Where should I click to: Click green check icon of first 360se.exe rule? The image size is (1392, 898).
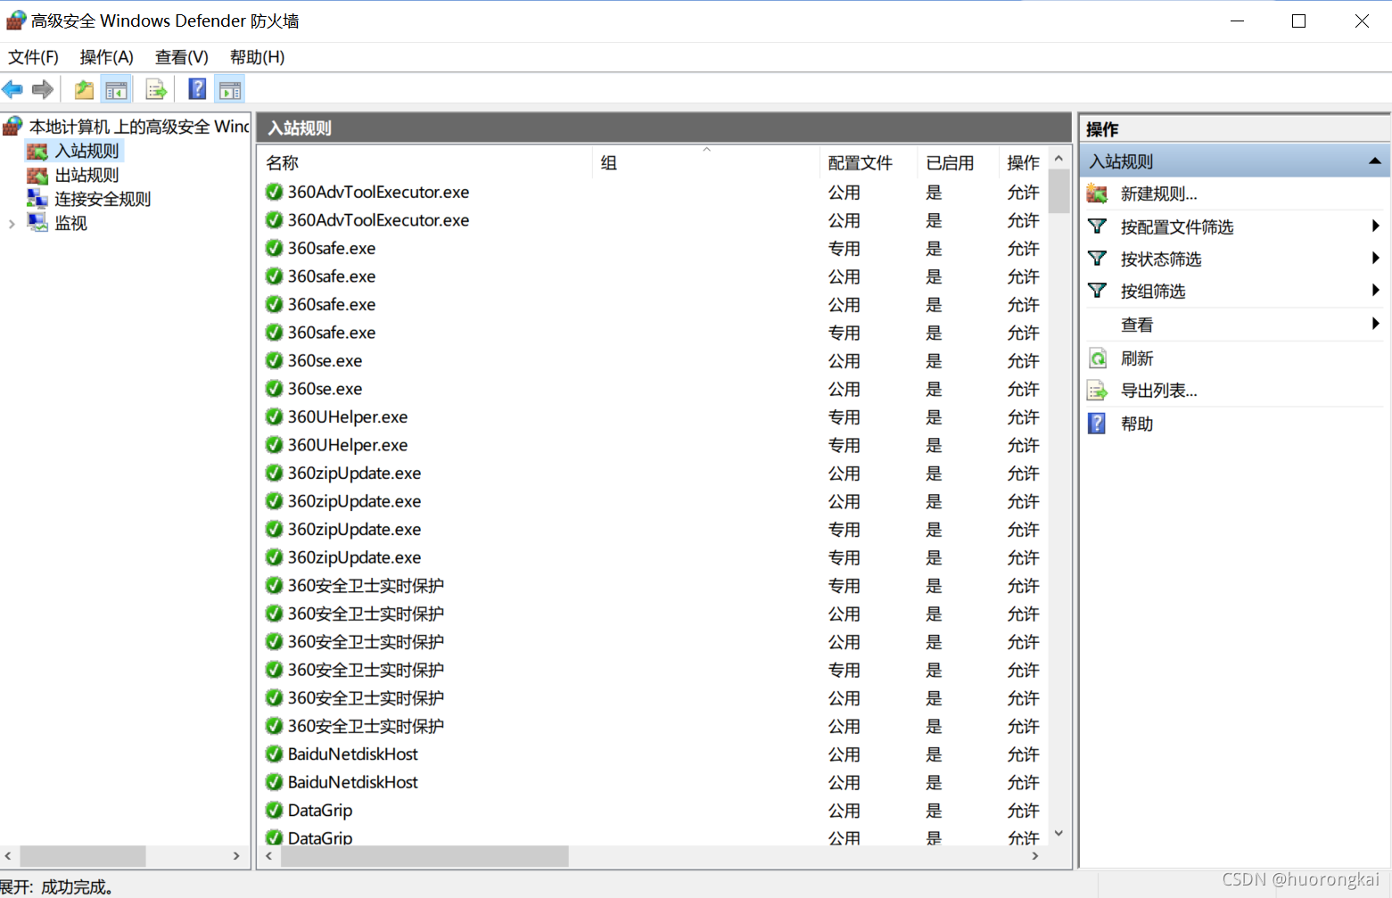coord(275,360)
